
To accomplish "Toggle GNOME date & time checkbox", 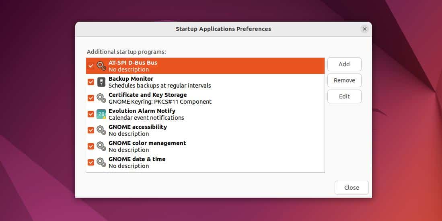I will [91, 162].
